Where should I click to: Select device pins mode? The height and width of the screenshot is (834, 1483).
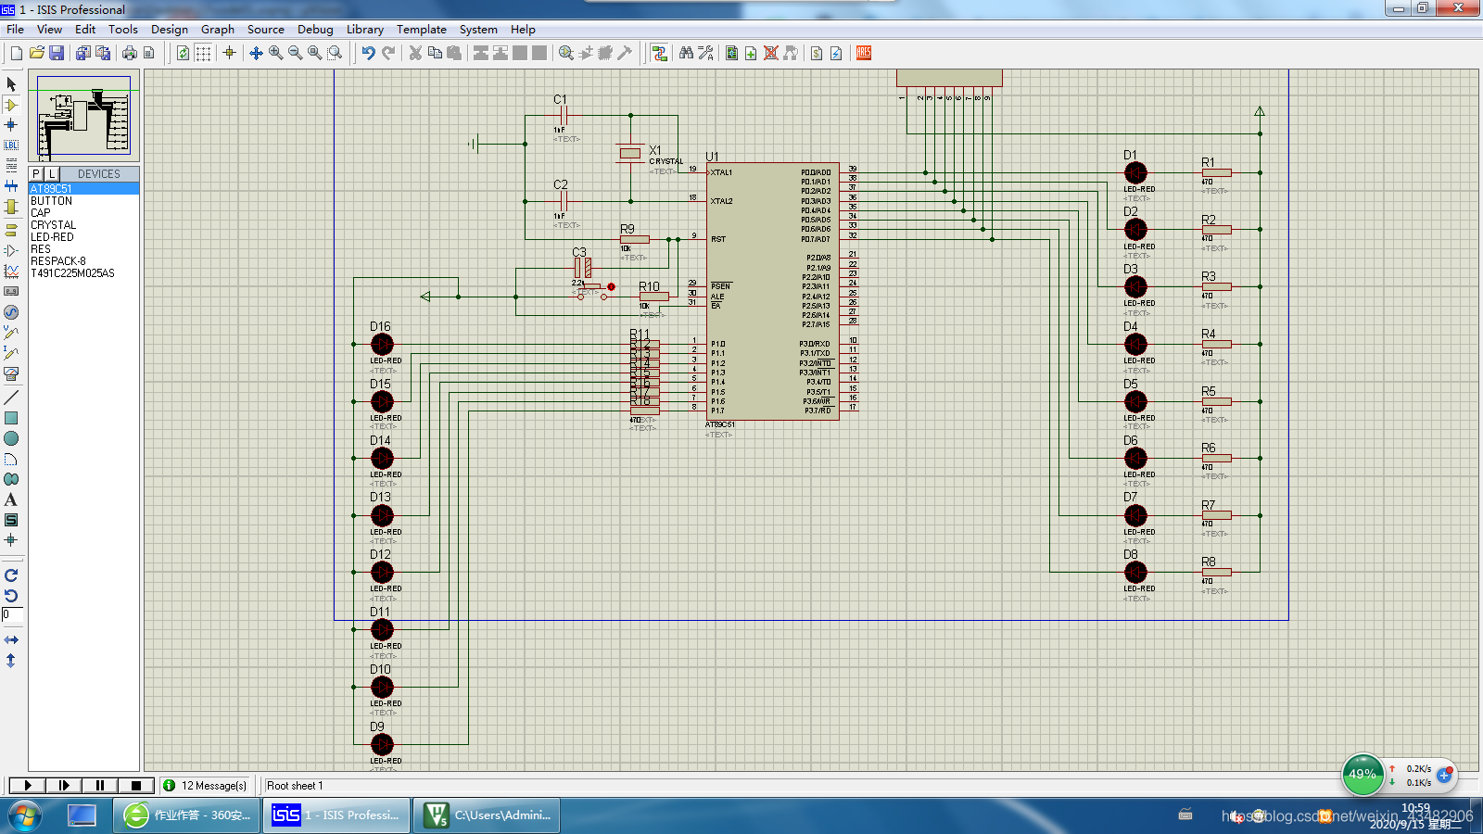coord(11,250)
